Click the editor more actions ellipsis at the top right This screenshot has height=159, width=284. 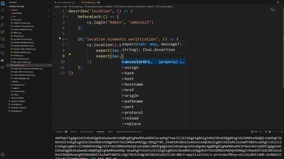pyautogui.click(x=282, y=2)
